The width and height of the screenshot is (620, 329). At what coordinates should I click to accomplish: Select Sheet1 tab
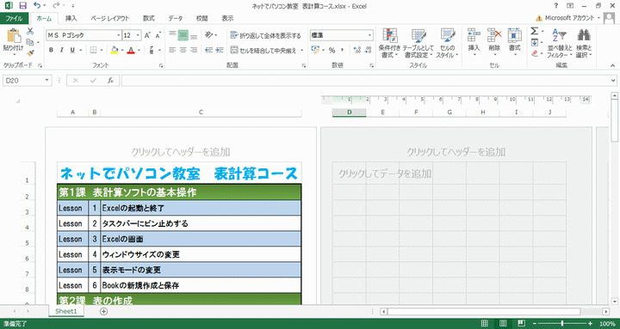click(x=66, y=311)
